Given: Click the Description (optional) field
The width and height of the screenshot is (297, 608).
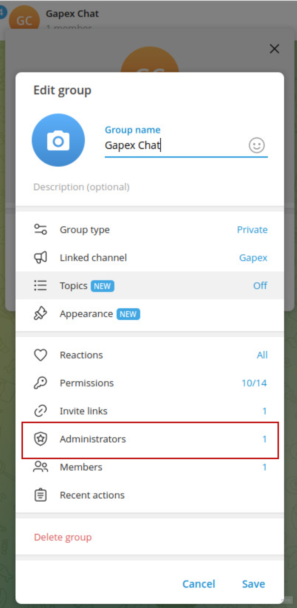Looking at the screenshot, I should point(150,187).
